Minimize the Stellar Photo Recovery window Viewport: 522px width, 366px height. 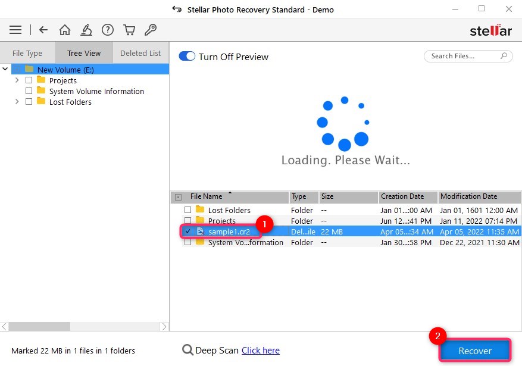[x=455, y=10]
